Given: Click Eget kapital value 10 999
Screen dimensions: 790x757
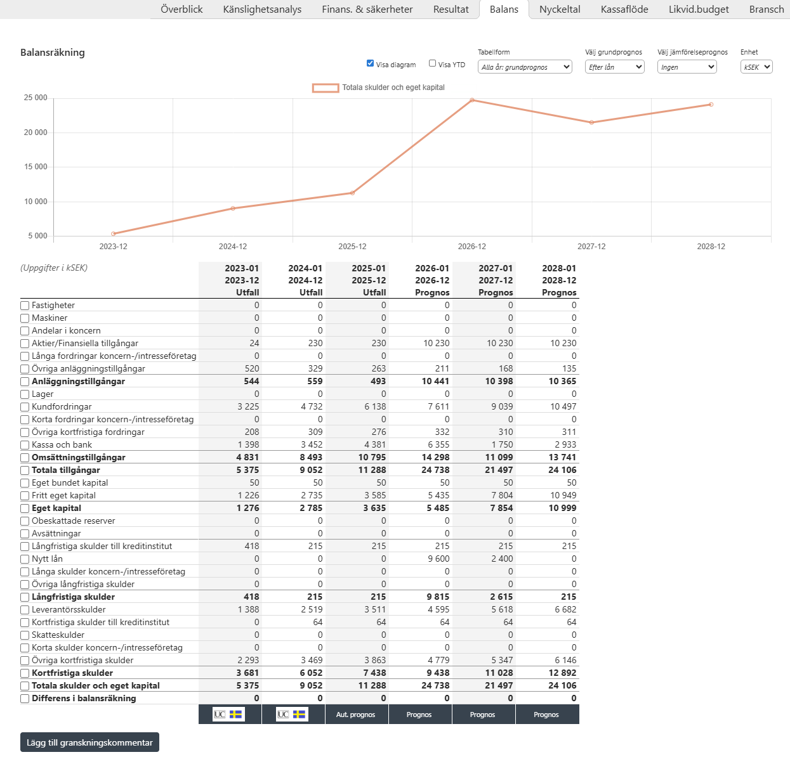Looking at the screenshot, I should [x=563, y=508].
